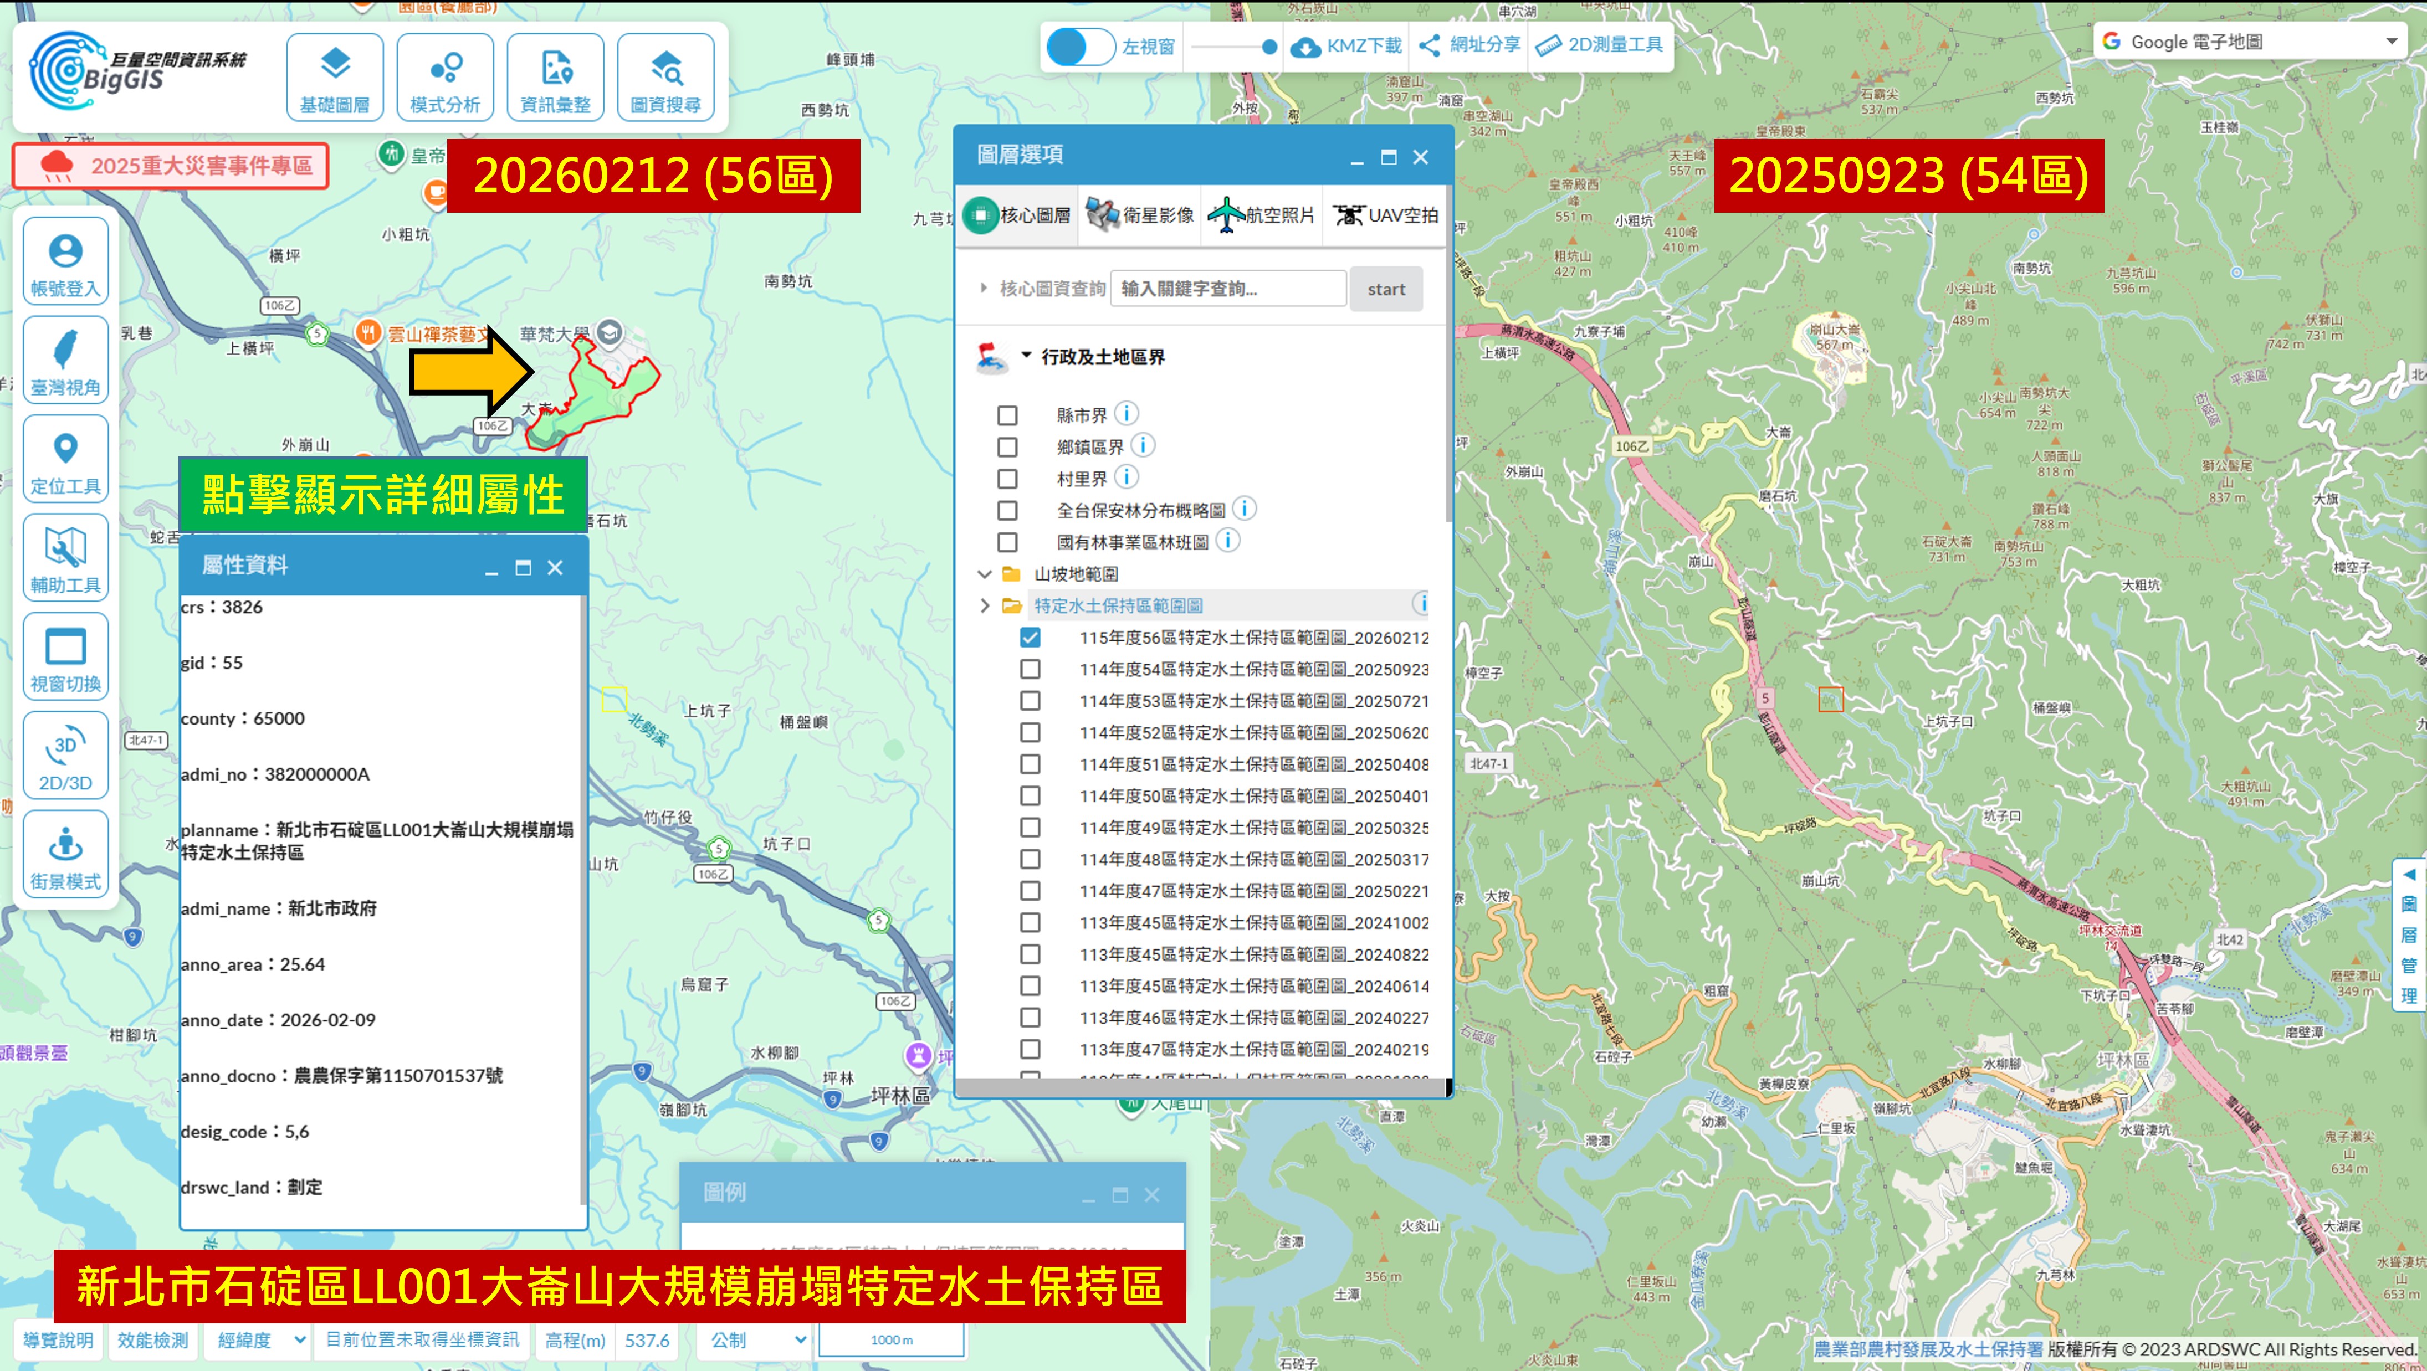Collapse the 山坡地範圍 folder
The height and width of the screenshot is (1371, 2427).
point(985,573)
